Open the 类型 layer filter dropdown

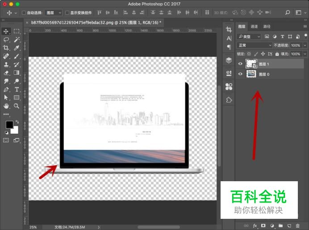(x=249, y=36)
